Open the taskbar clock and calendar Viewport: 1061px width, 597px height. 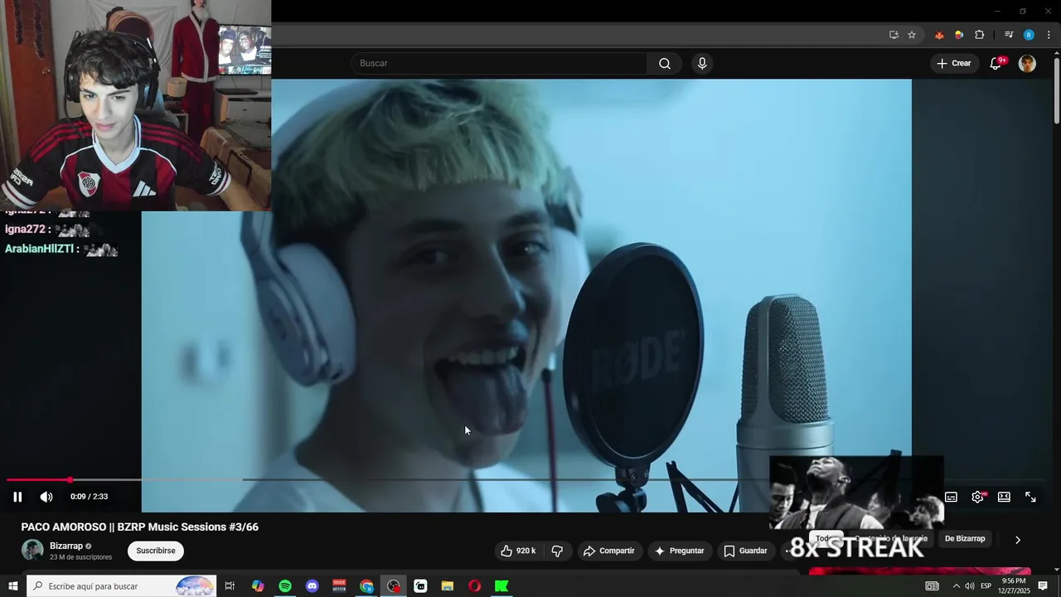point(1014,586)
